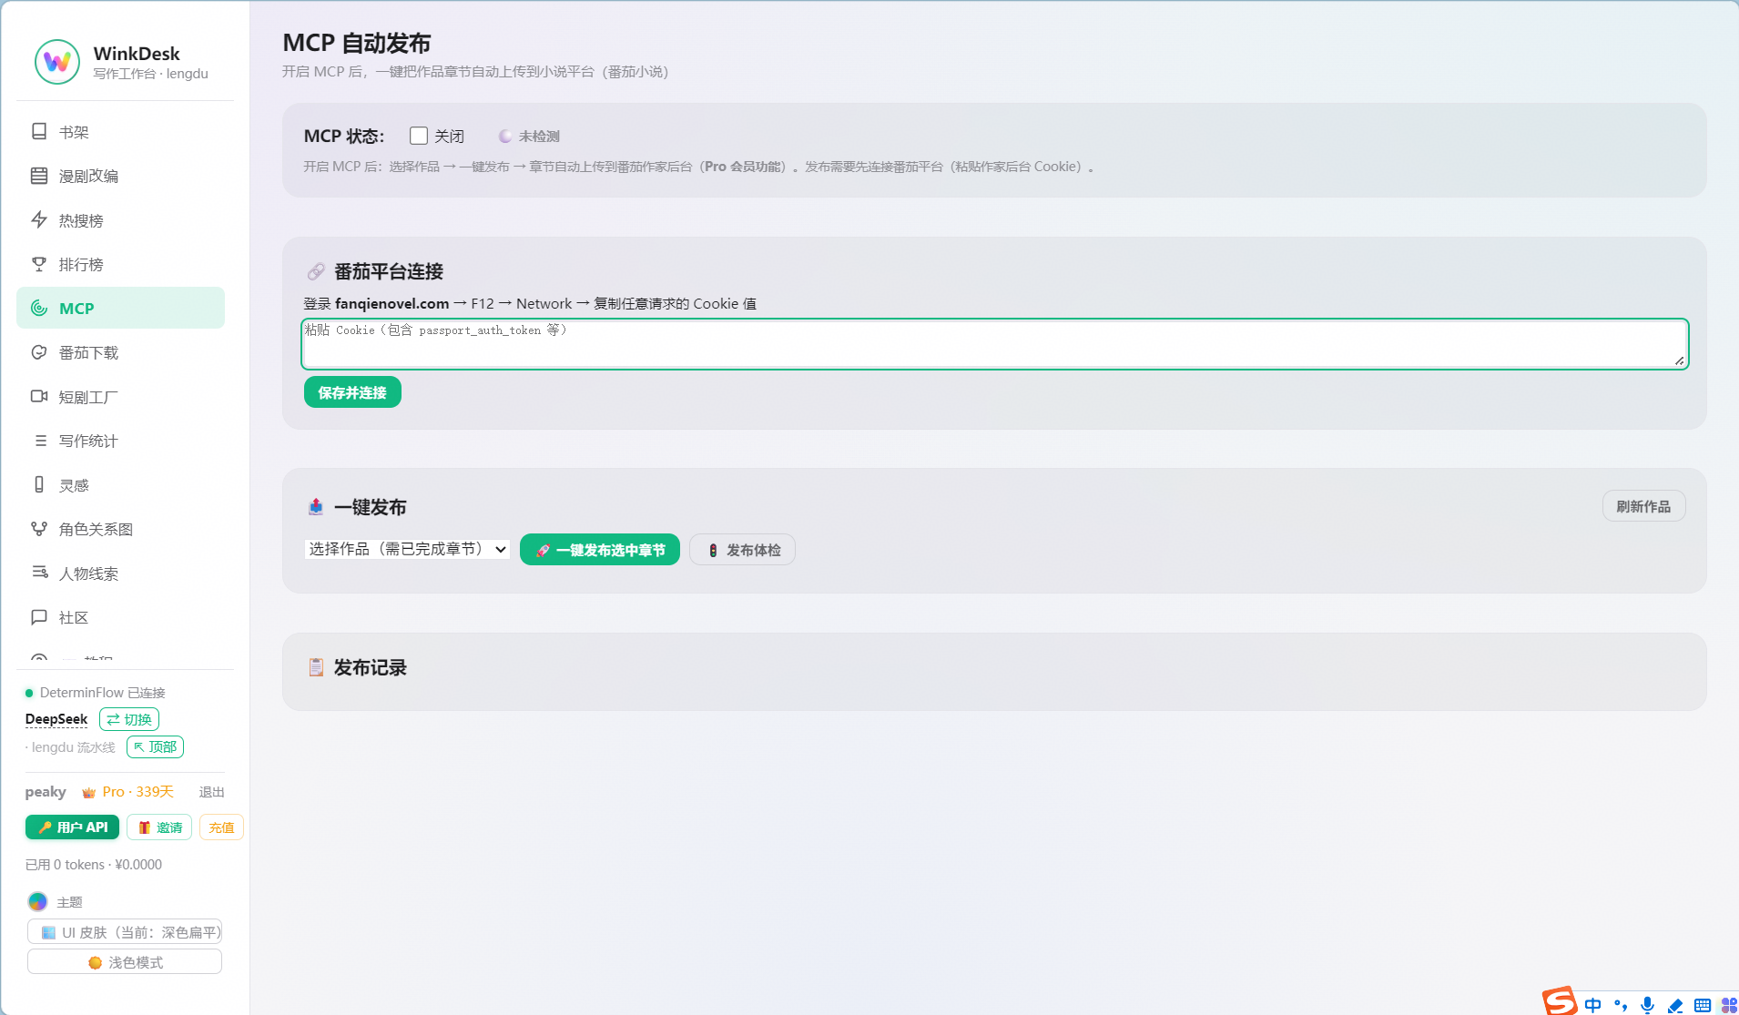Click the 发布记录 section heading
1739x1015 pixels.
coord(371,667)
